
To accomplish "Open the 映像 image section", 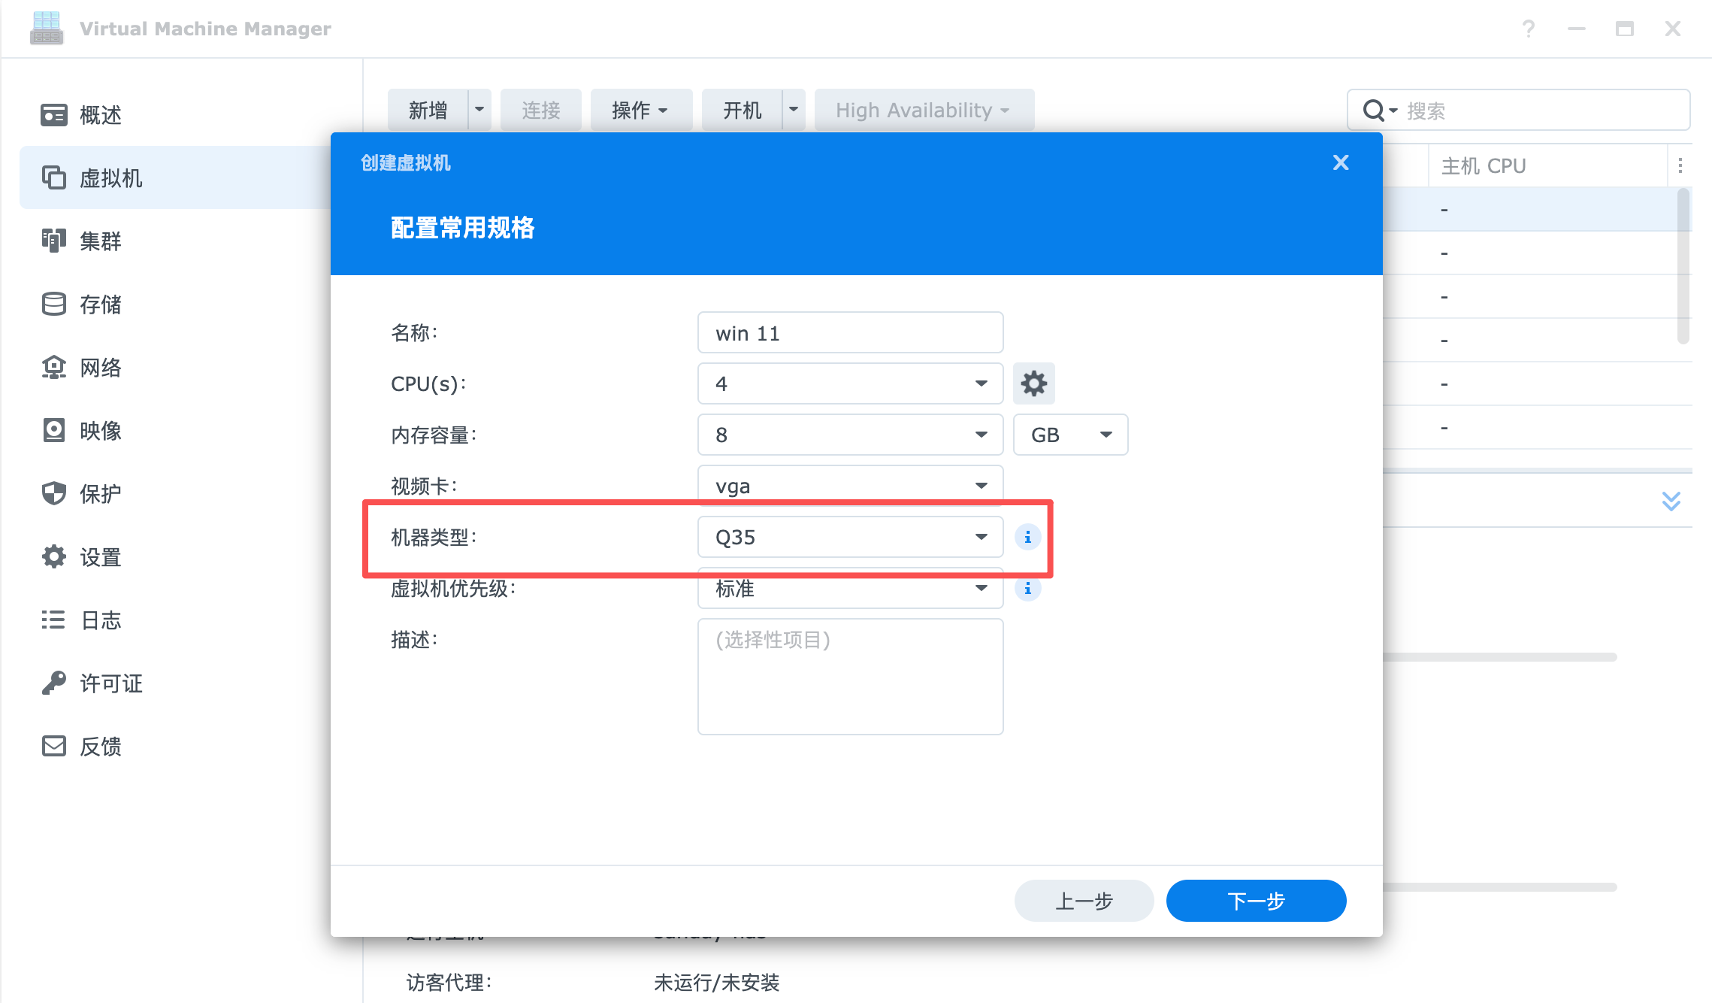I will (x=100, y=431).
